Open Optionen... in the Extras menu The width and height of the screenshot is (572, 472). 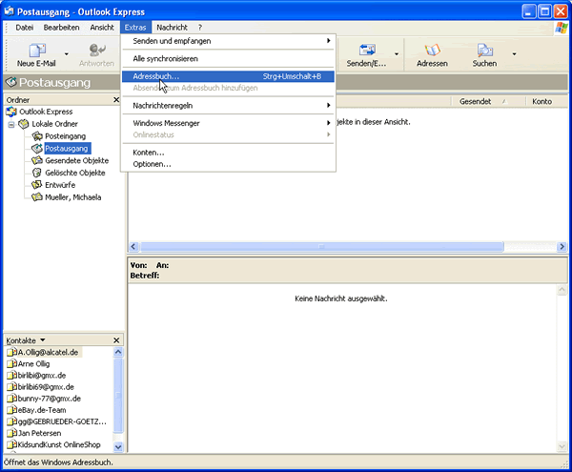(x=153, y=164)
